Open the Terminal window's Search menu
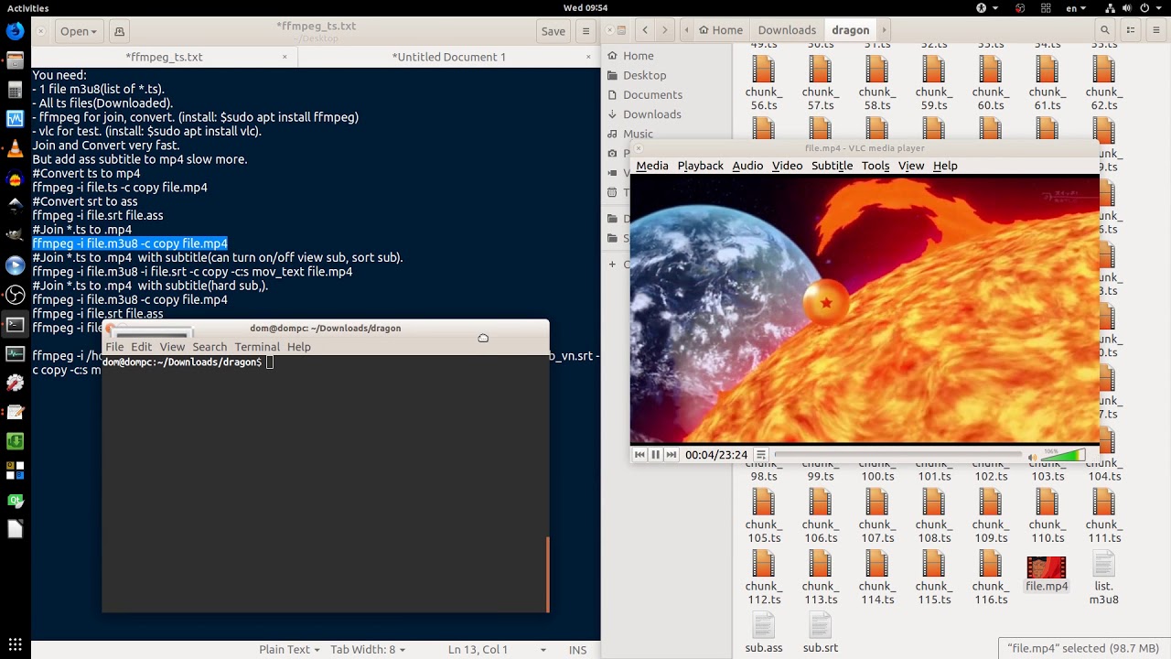The image size is (1171, 659). coord(209,347)
